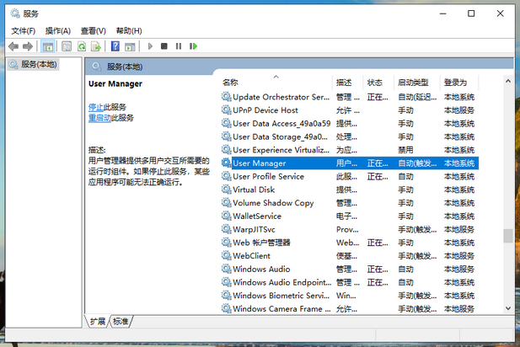This screenshot has height=347, width=520.
Task: Sort list by 名称 column header
Action: (x=230, y=83)
